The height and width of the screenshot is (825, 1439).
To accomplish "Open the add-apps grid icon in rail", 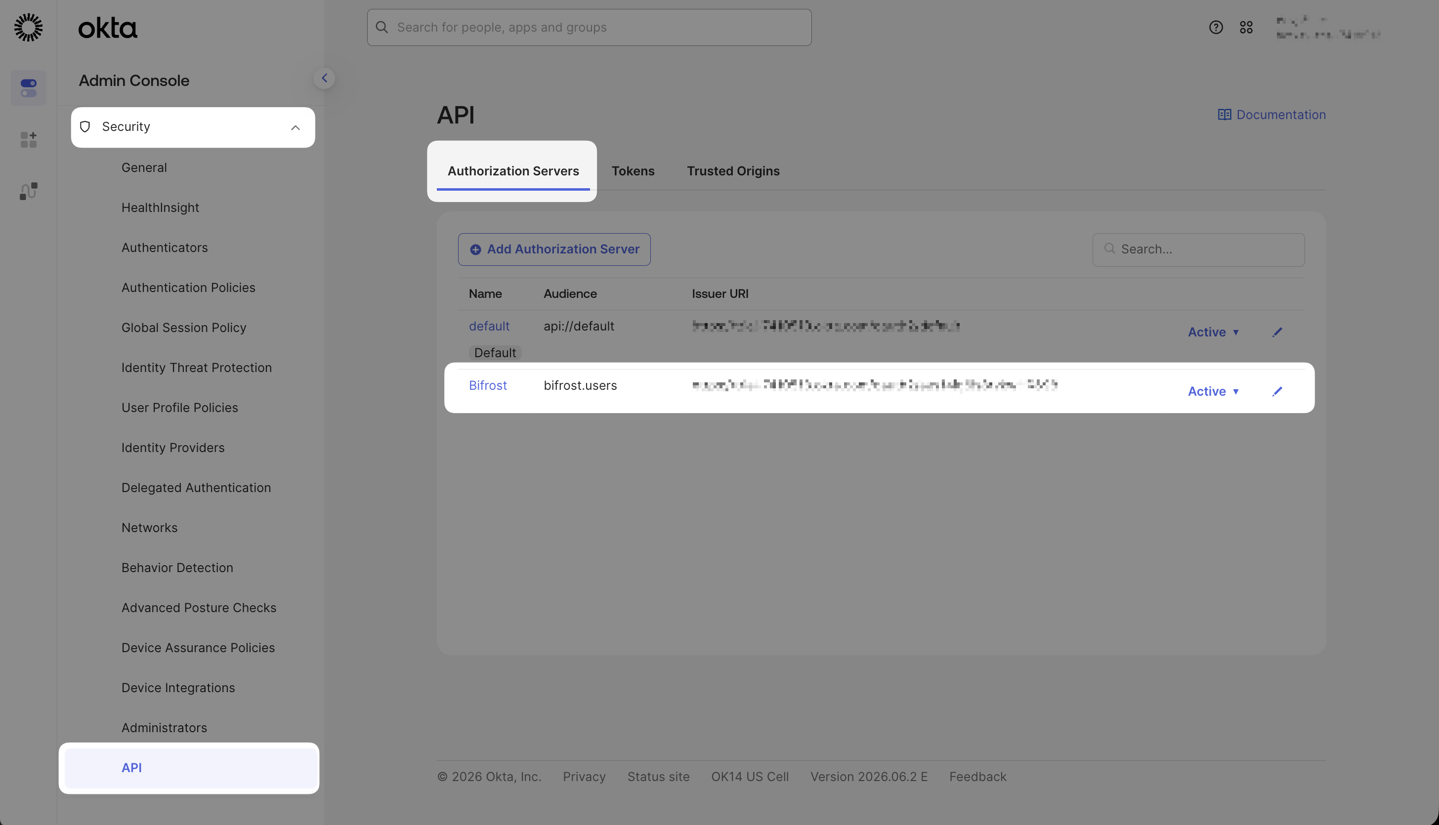I will 28,139.
